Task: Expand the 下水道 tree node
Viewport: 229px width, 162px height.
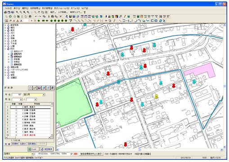Action: pos(5,44)
